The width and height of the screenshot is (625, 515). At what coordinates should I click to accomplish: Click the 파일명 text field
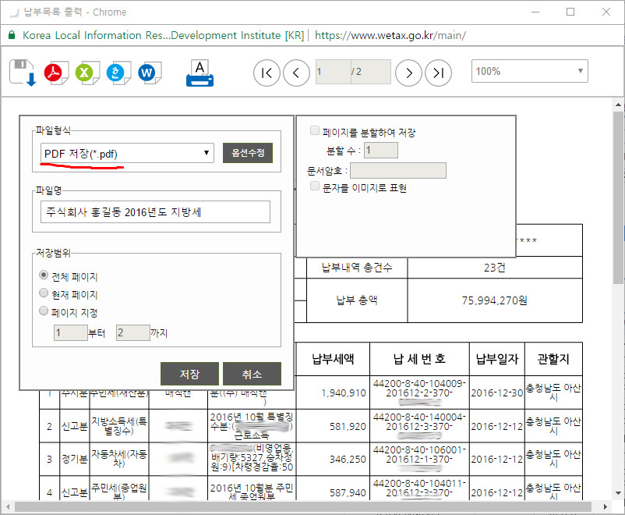point(155,212)
